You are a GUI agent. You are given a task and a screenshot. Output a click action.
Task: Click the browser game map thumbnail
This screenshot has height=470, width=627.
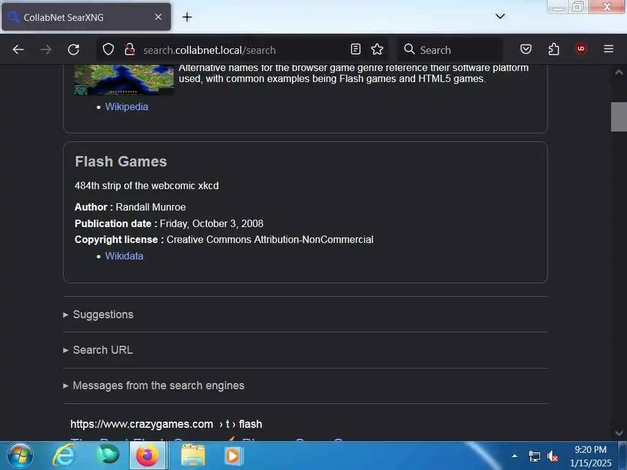124,80
